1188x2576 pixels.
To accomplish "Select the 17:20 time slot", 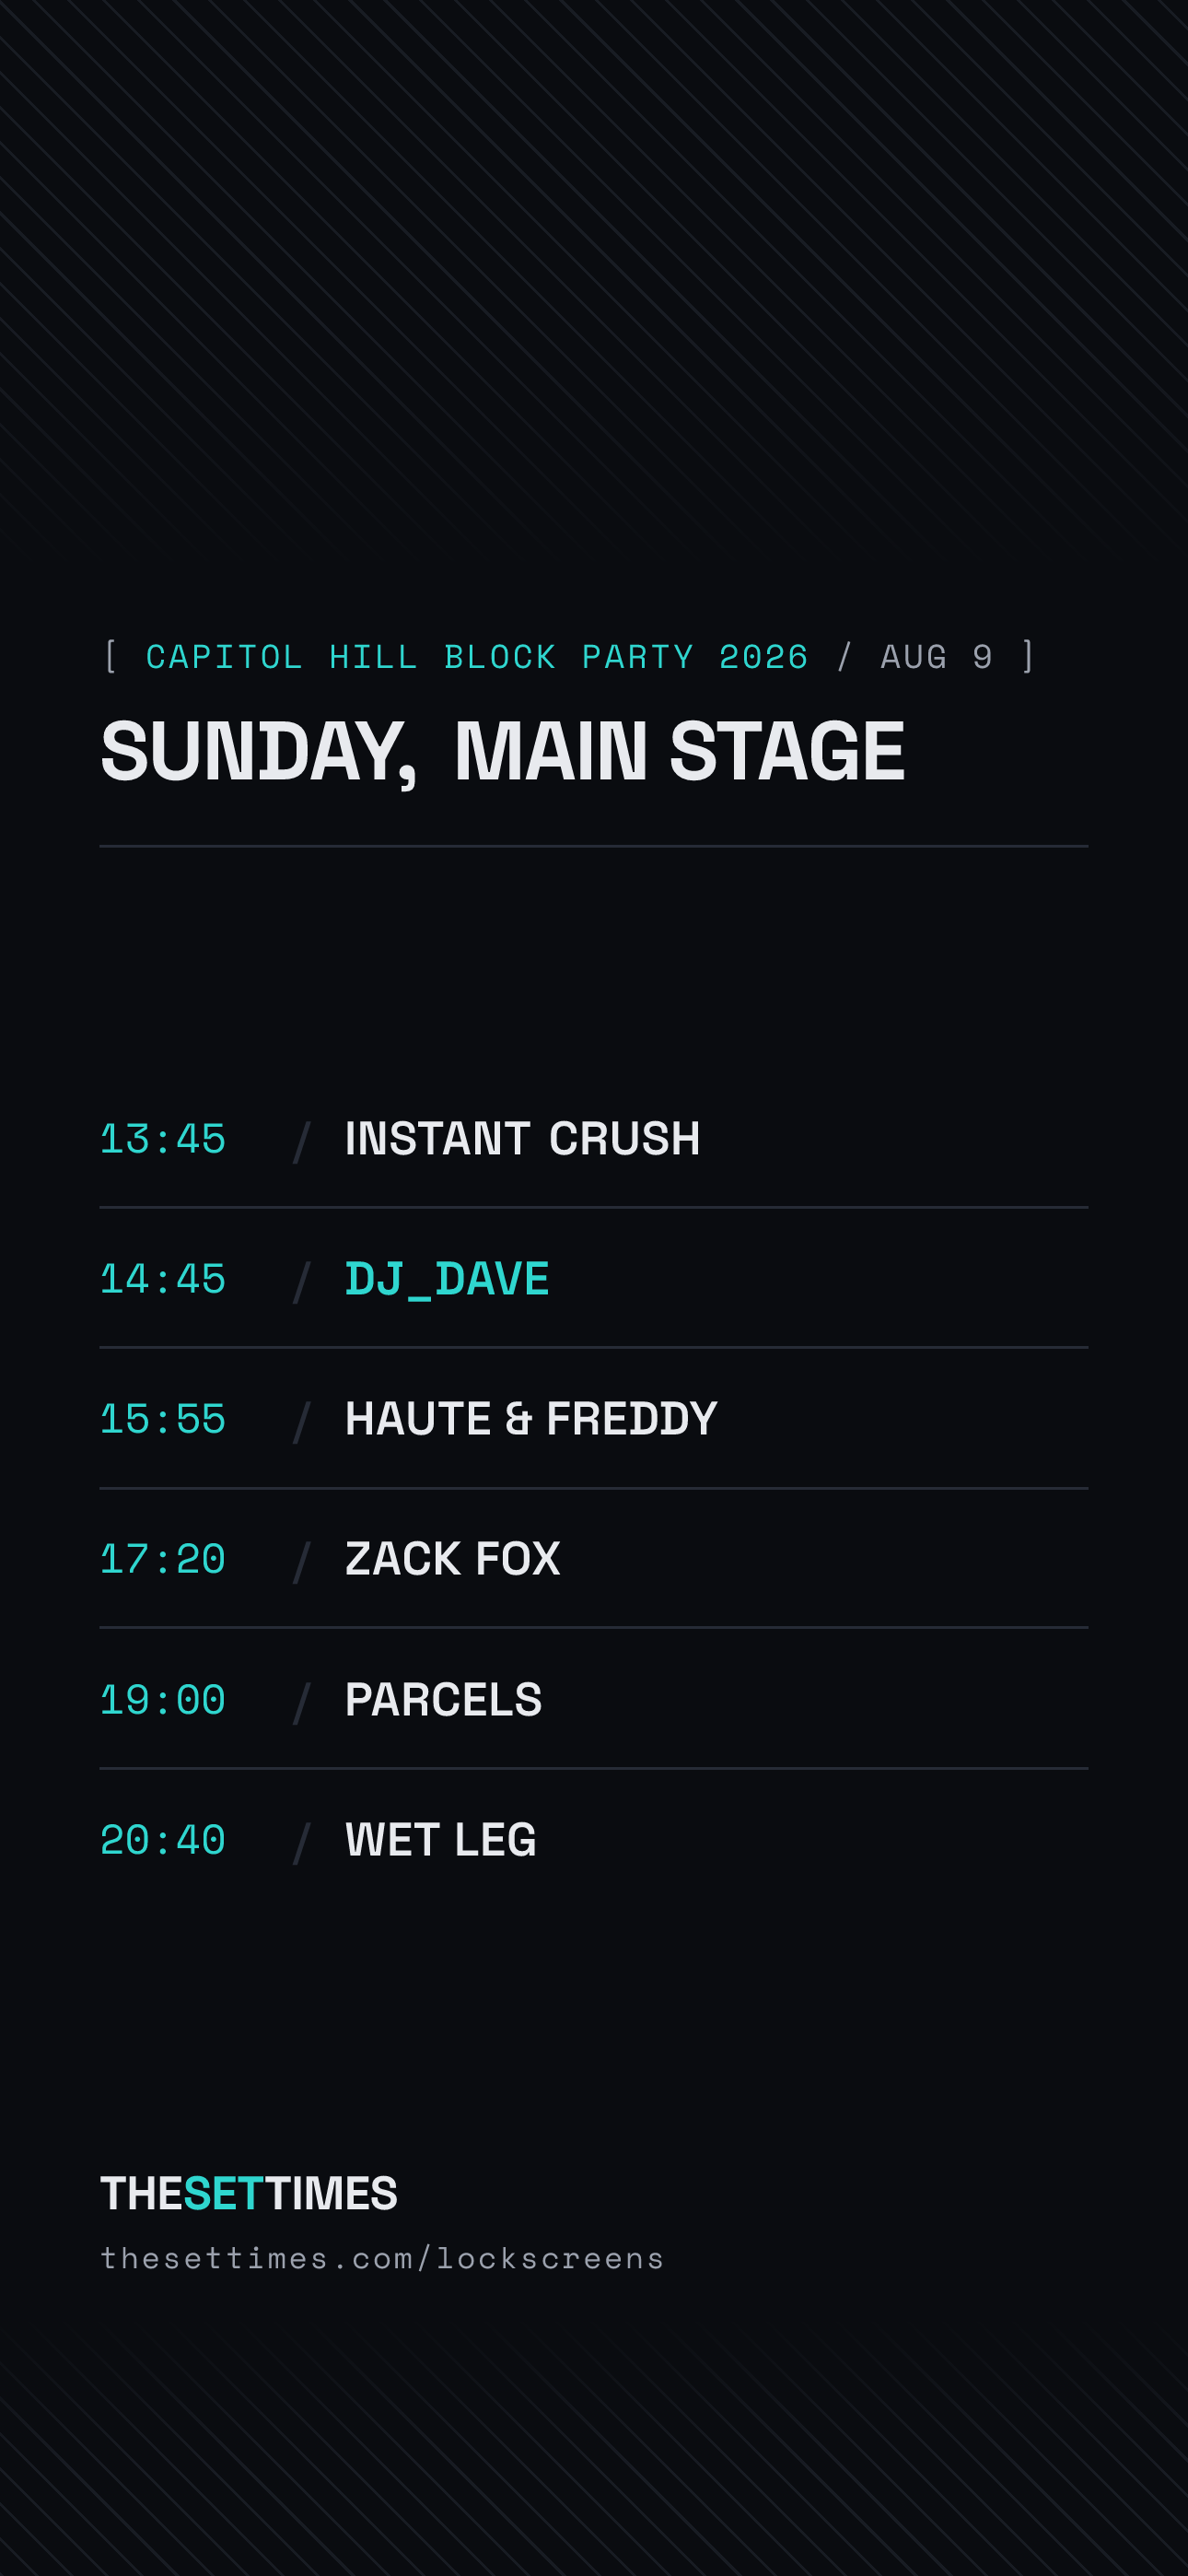I will click(x=163, y=1559).
